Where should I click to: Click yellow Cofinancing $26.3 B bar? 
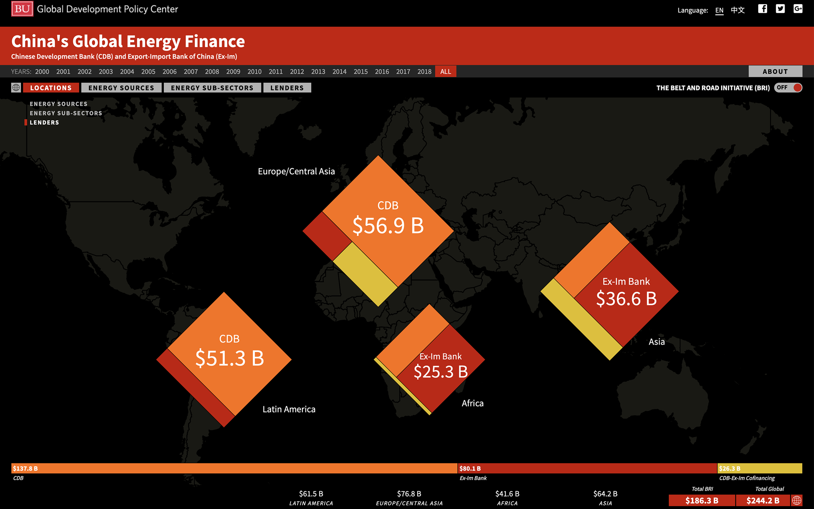pos(760,468)
